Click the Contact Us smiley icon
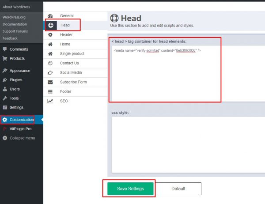 pyautogui.click(x=50, y=63)
